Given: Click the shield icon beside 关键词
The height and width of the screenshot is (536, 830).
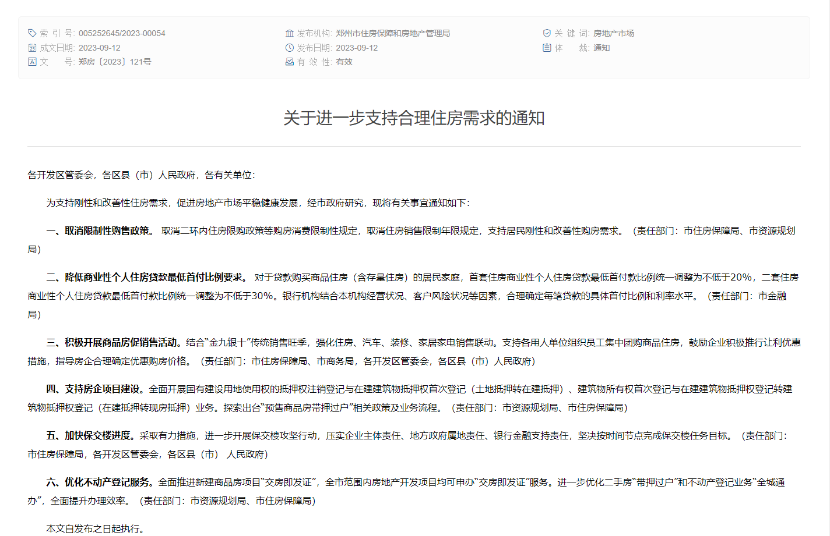Looking at the screenshot, I should (547, 33).
